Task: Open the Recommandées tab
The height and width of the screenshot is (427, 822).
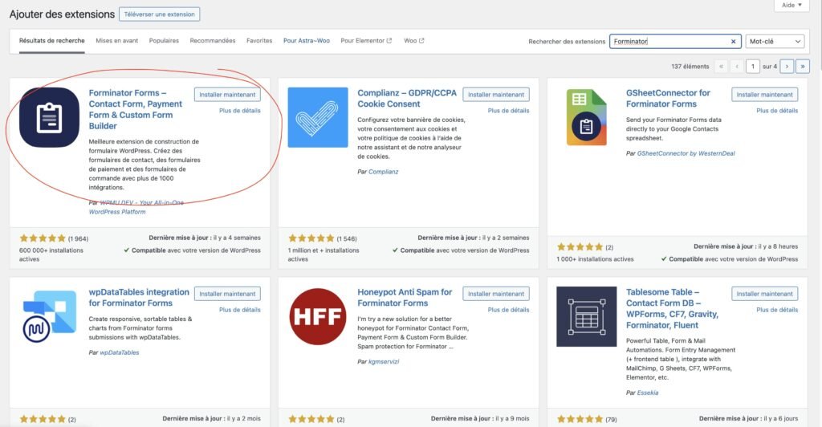Action: (x=213, y=41)
